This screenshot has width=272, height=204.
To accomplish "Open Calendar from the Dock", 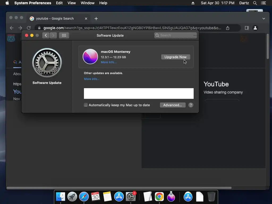I will pos(95,197).
